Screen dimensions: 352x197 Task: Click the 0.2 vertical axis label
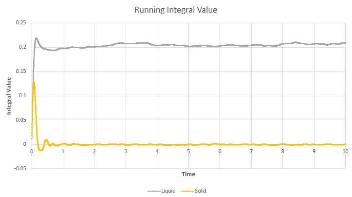[x=22, y=47]
